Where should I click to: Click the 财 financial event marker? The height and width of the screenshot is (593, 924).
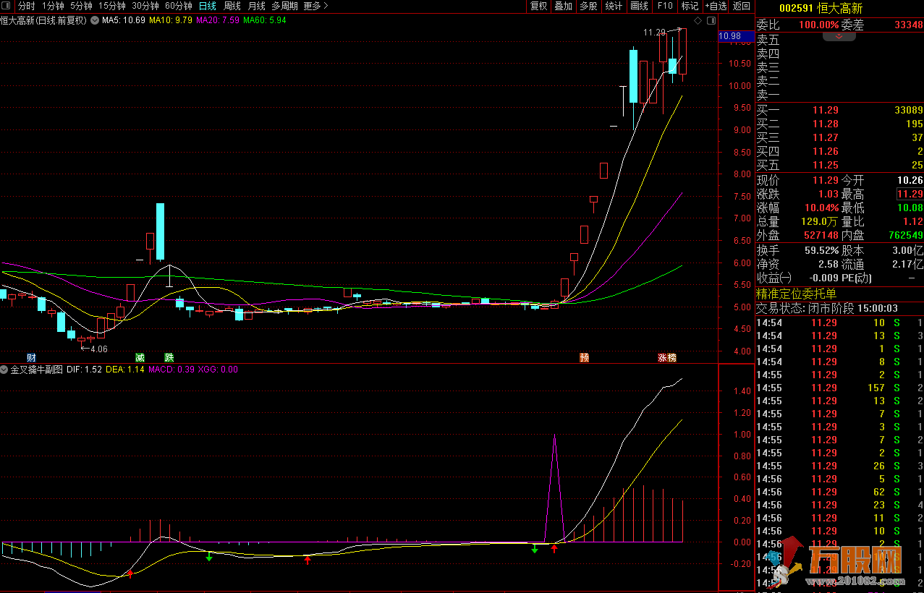pyautogui.click(x=31, y=357)
